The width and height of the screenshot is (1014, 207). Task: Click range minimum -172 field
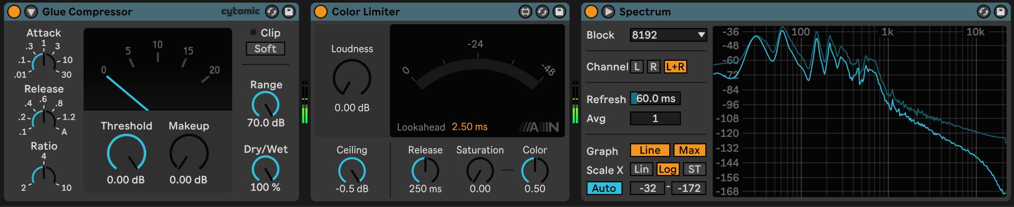[x=689, y=189]
